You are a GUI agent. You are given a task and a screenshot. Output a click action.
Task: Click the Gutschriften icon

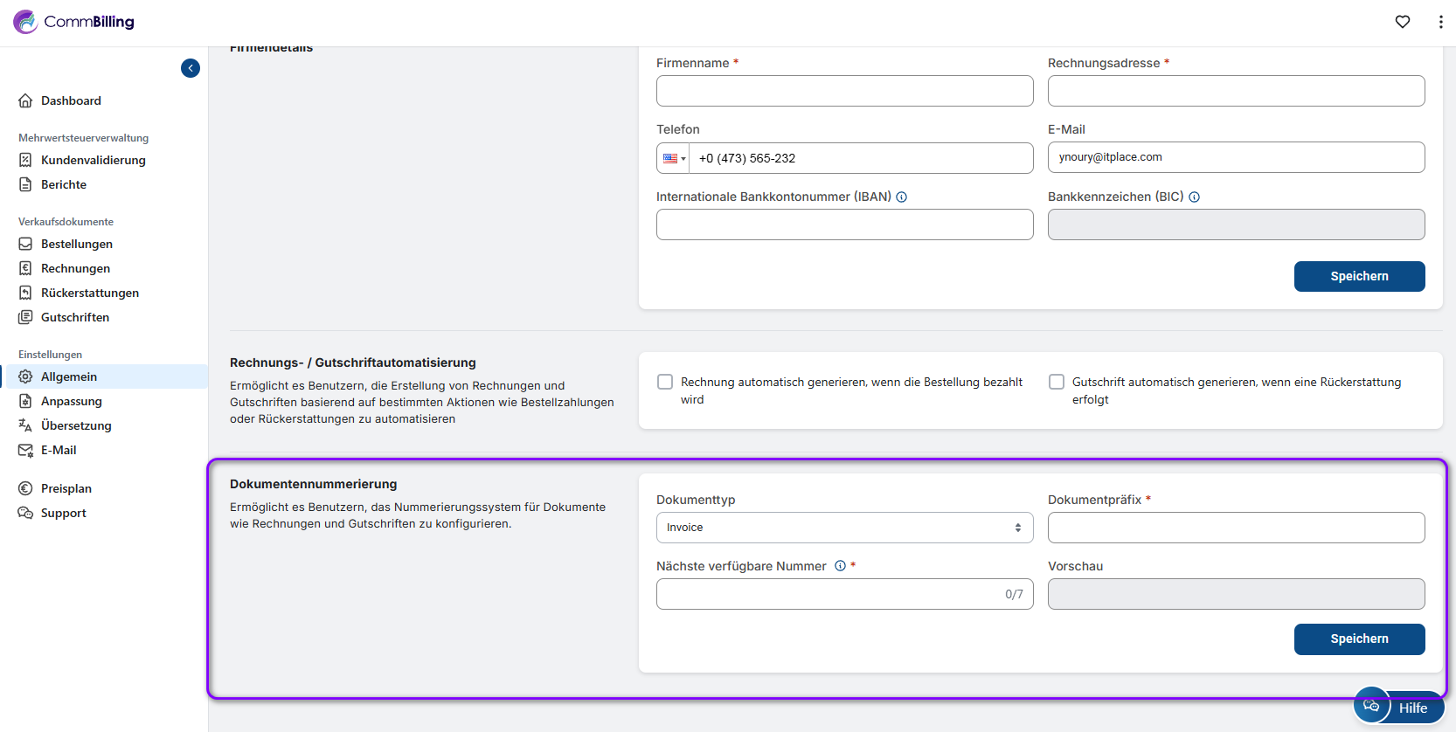pos(25,317)
